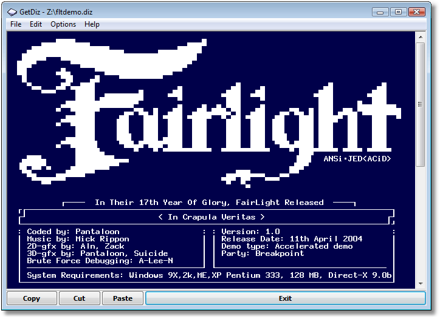
Task: Open the Edit menu
Action: 36,24
